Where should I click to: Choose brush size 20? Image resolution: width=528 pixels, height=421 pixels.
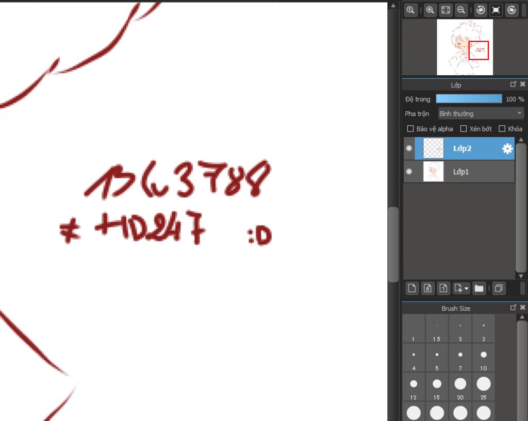click(x=460, y=387)
